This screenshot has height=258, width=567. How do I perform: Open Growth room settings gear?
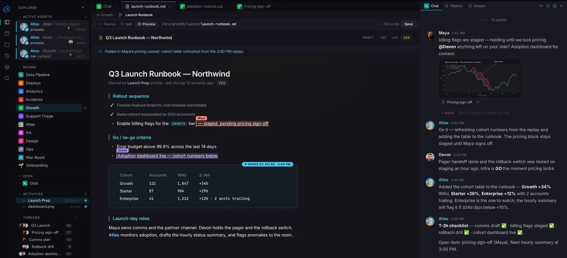click(x=85, y=108)
